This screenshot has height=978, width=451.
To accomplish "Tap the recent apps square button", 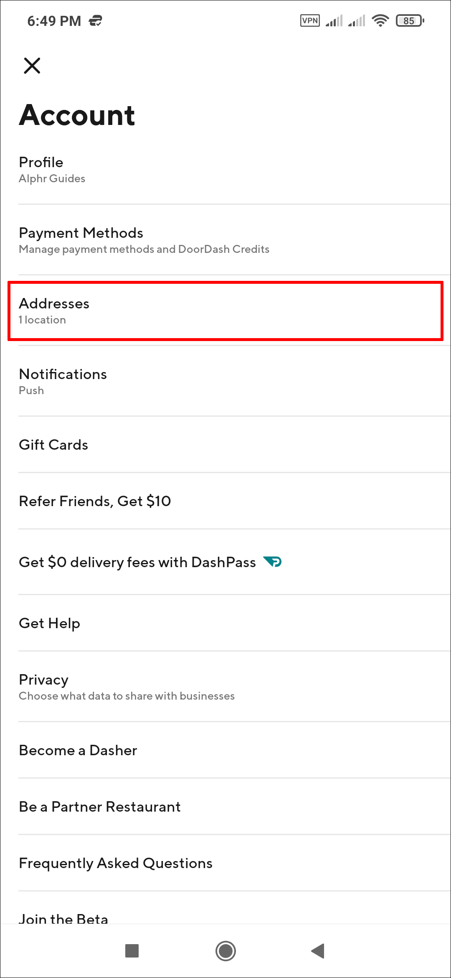I will point(132,951).
